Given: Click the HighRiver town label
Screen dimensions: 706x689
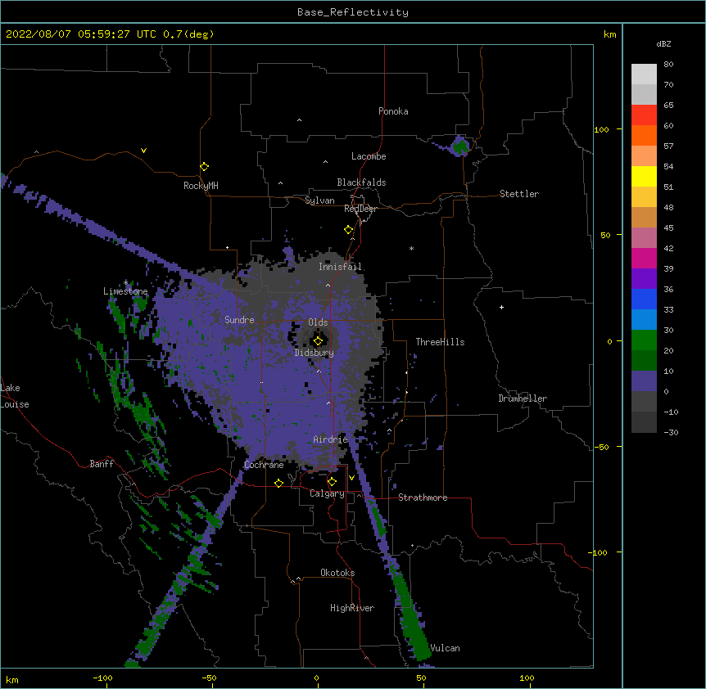Looking at the screenshot, I should (352, 608).
